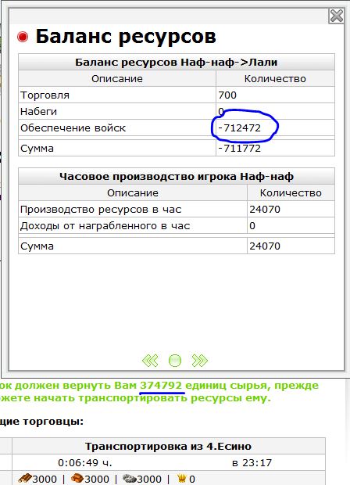Click the iron amount 3000

pyautogui.click(x=149, y=479)
